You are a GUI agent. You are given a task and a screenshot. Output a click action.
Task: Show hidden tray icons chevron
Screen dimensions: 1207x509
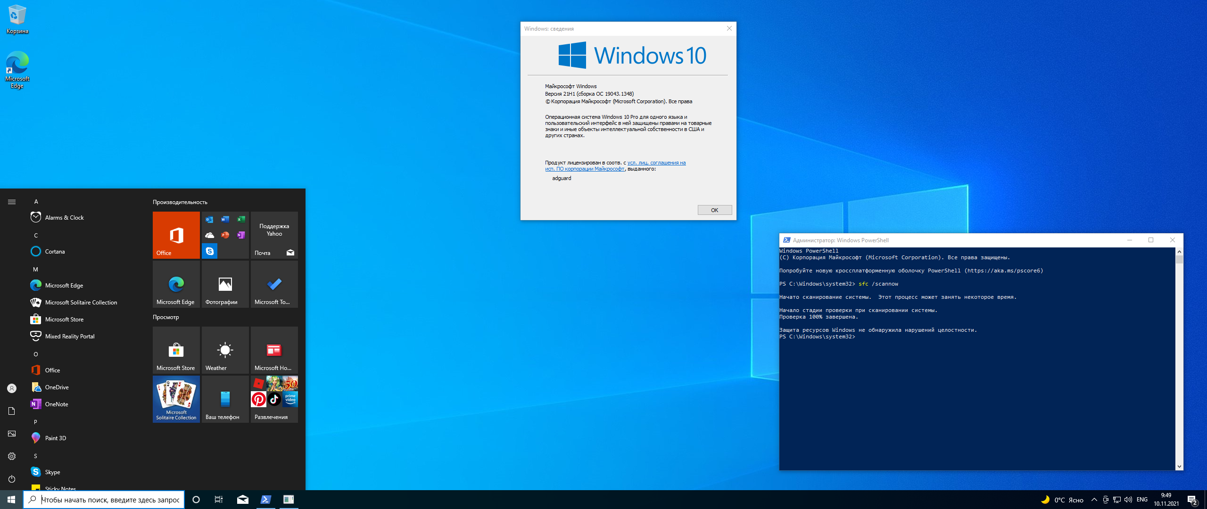tap(1094, 500)
